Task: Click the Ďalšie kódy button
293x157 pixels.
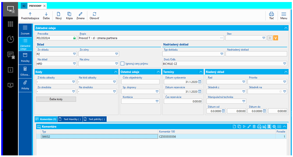Action: (56, 99)
